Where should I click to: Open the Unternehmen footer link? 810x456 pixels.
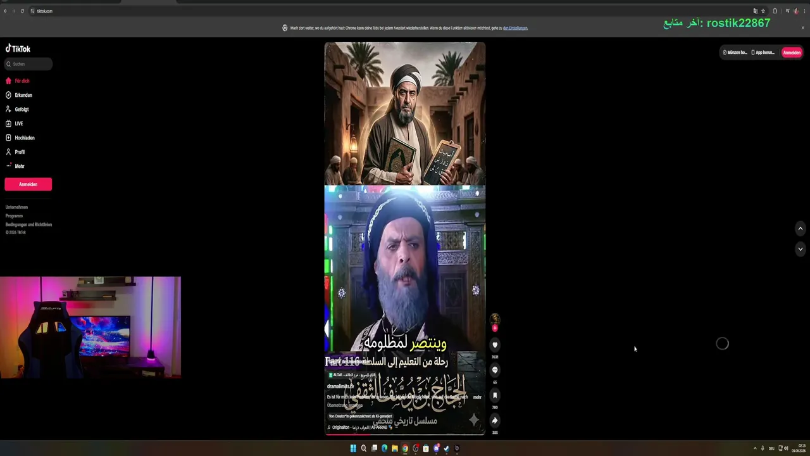point(16,207)
